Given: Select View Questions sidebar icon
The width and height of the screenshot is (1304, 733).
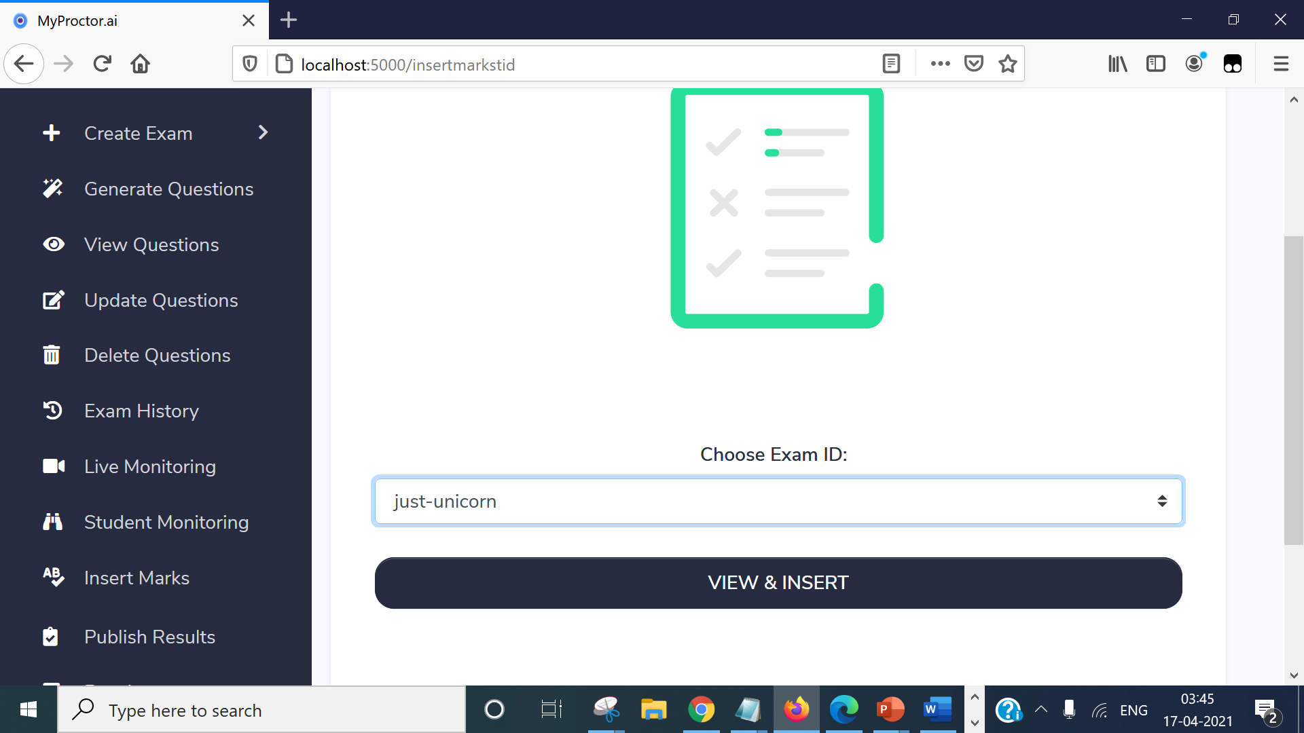Looking at the screenshot, I should tap(52, 244).
